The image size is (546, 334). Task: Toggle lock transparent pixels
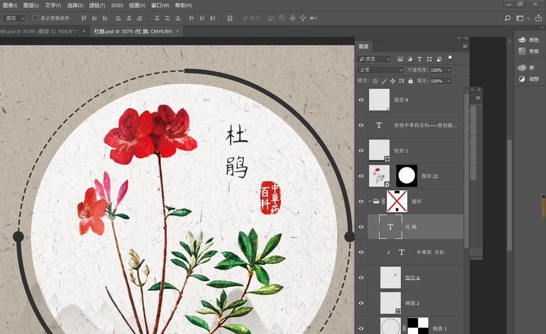[375, 81]
